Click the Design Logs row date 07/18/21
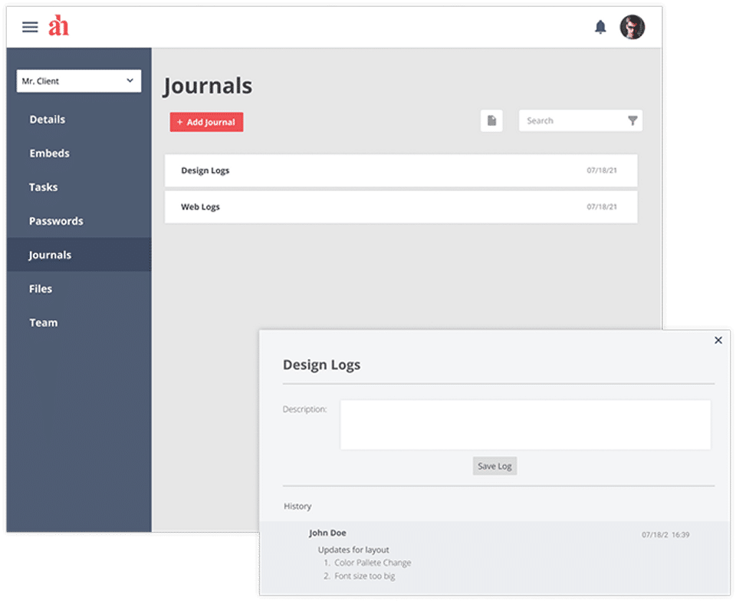Screen dimensions: 736x601 [602, 170]
